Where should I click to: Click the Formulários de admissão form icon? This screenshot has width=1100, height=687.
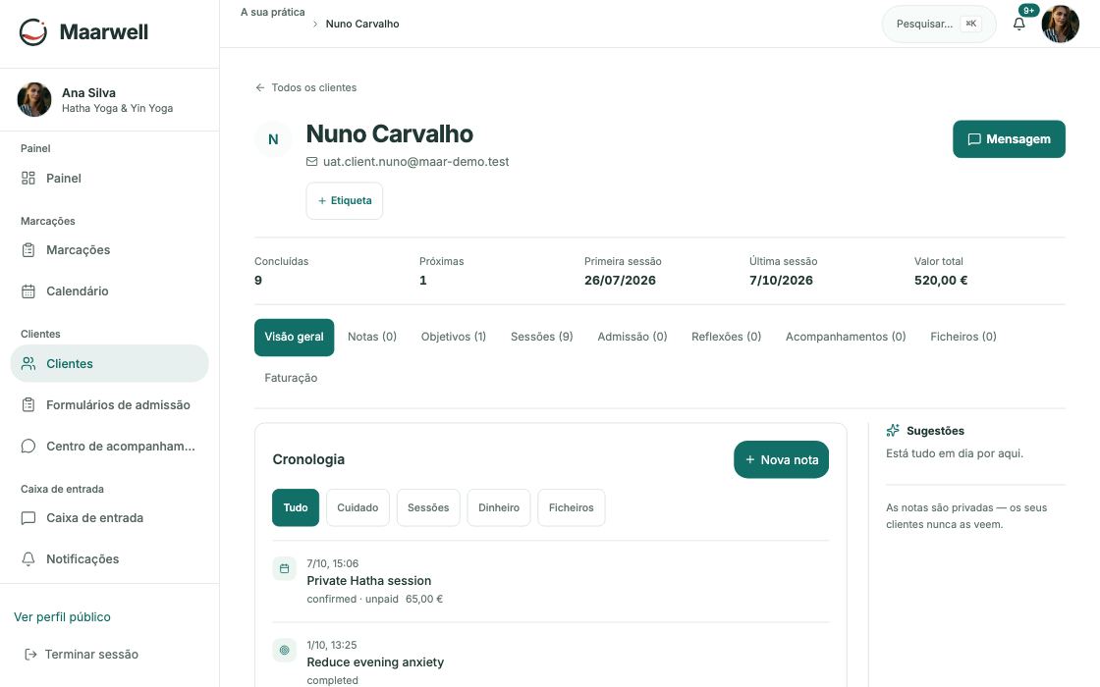[x=28, y=404]
